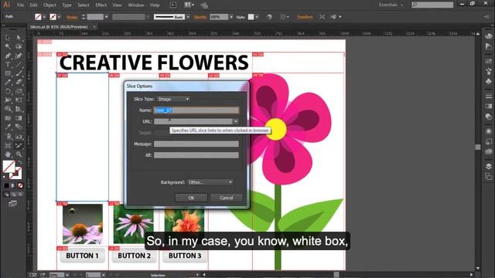This screenshot has width=495, height=278.
Task: Select the Scale tool
Action: tap(19, 91)
